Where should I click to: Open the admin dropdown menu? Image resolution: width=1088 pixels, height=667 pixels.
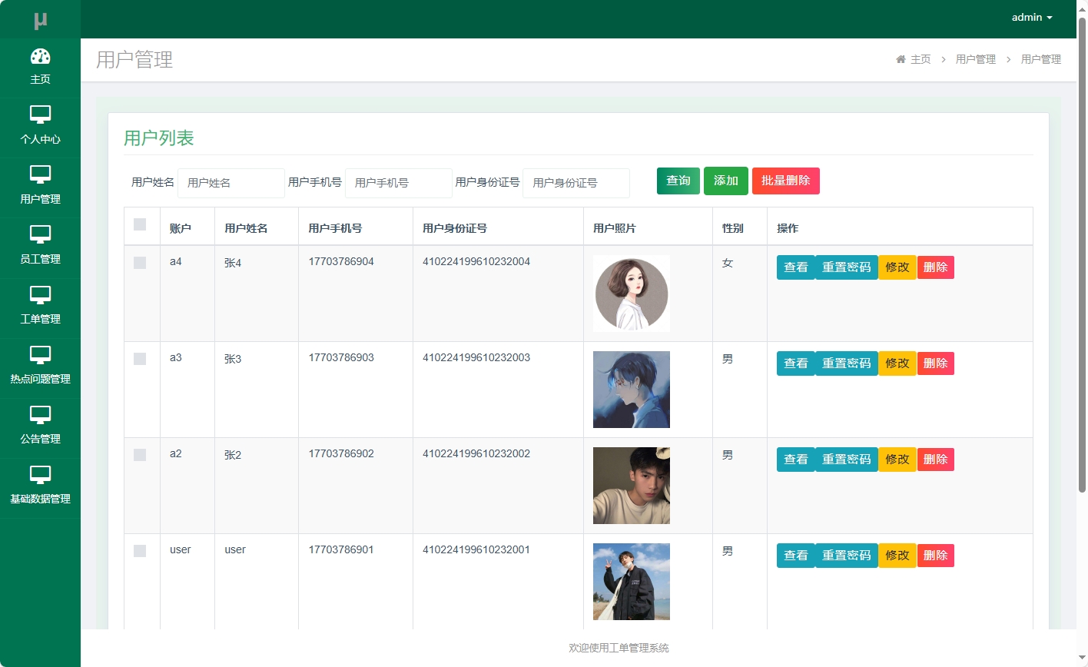[1031, 17]
